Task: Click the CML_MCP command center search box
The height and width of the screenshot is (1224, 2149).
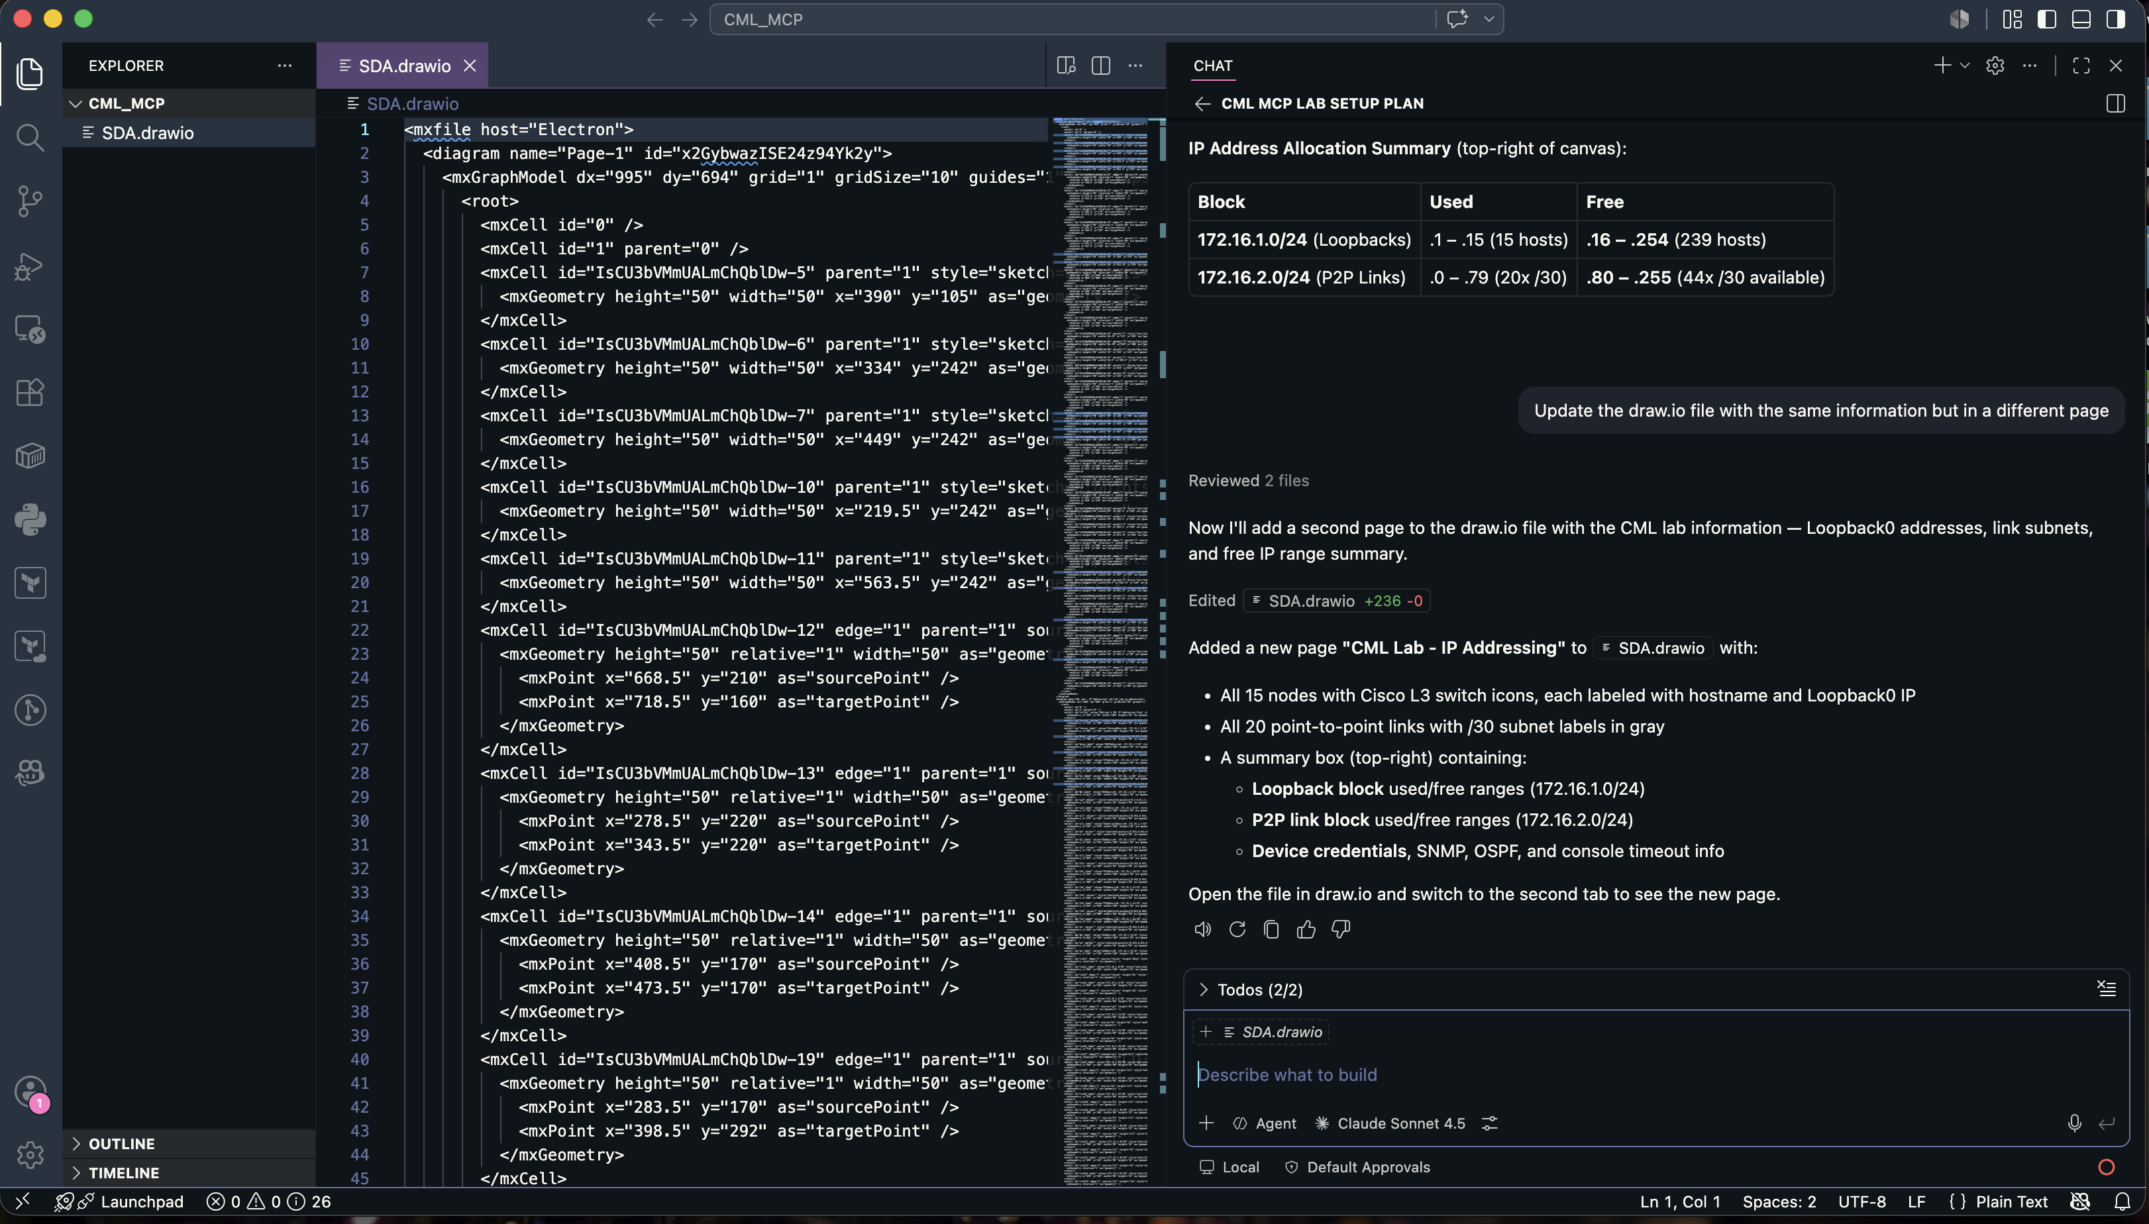Action: pos(1072,19)
